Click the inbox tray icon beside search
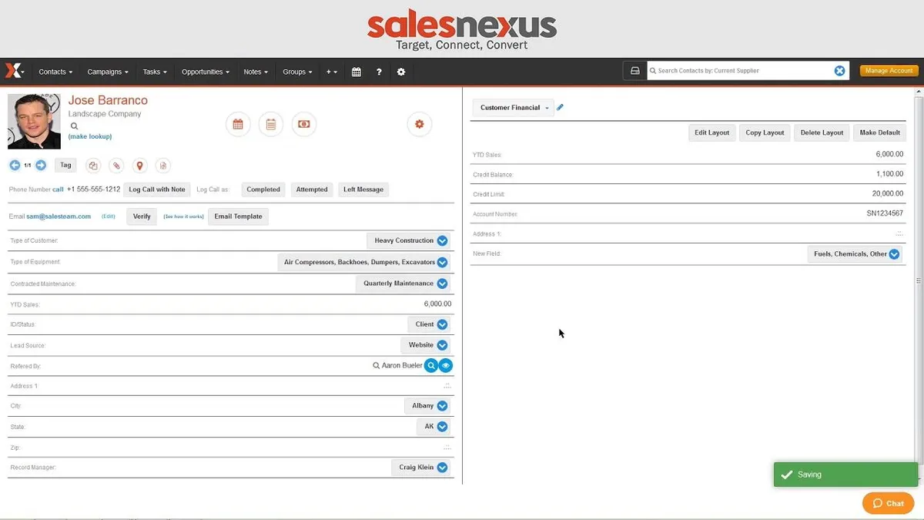This screenshot has width=924, height=520. pos(635,71)
